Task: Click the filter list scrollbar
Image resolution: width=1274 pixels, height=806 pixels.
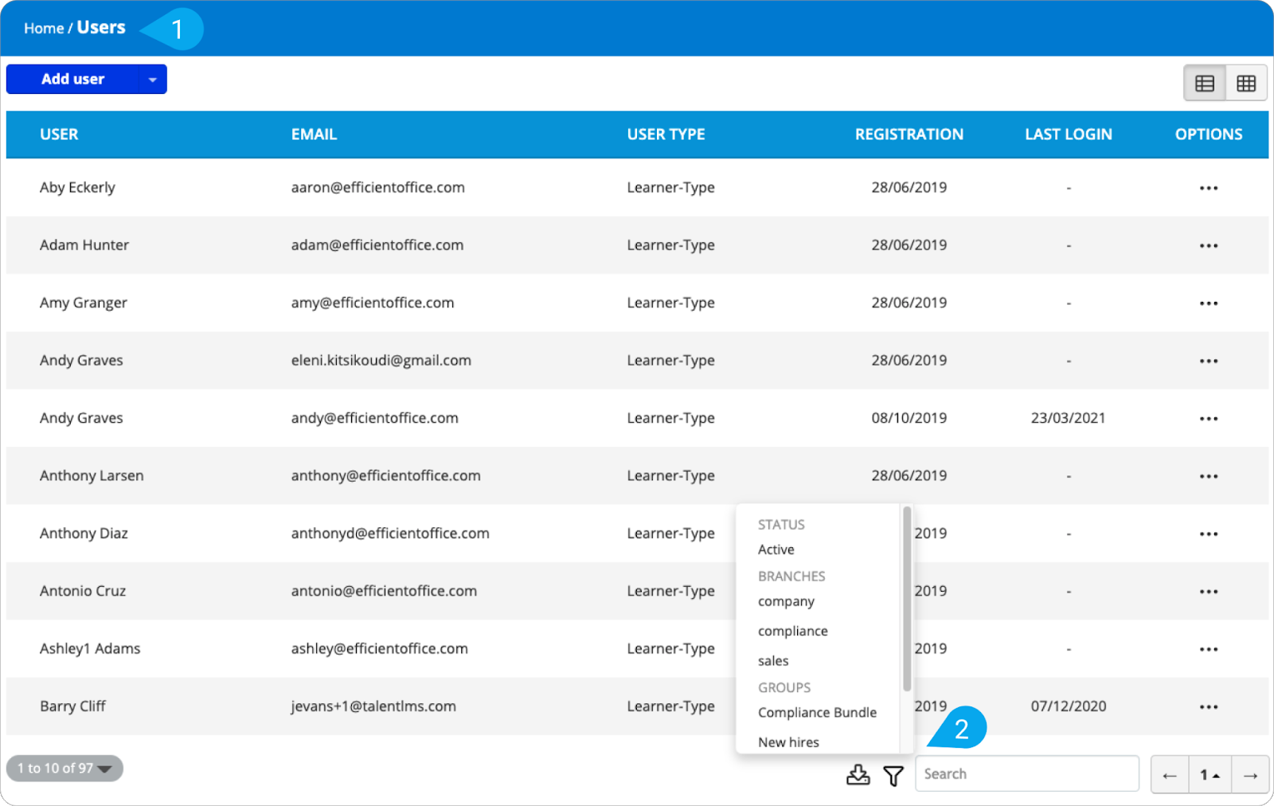Action: click(906, 599)
